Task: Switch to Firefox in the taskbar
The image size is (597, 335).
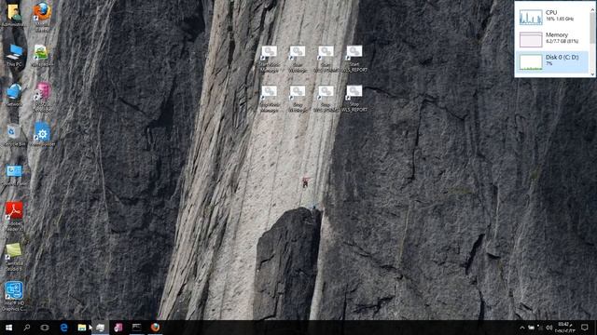Action: [x=155, y=328]
